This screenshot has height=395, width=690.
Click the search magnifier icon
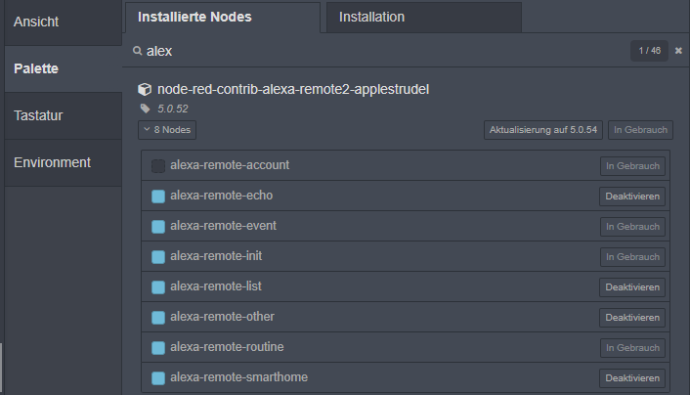(138, 50)
